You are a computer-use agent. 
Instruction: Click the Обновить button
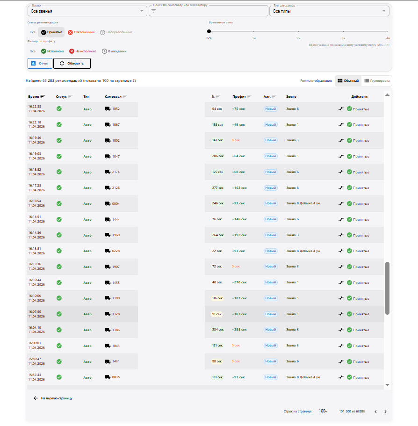[72, 63]
